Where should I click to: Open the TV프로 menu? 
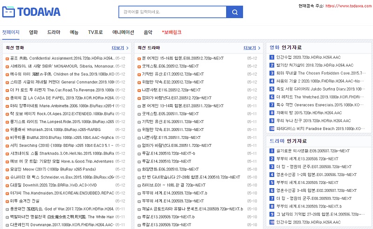pyautogui.click(x=96, y=32)
